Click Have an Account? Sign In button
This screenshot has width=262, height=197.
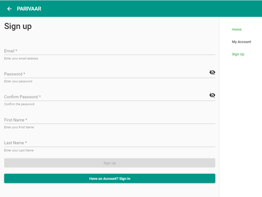[x=110, y=178]
